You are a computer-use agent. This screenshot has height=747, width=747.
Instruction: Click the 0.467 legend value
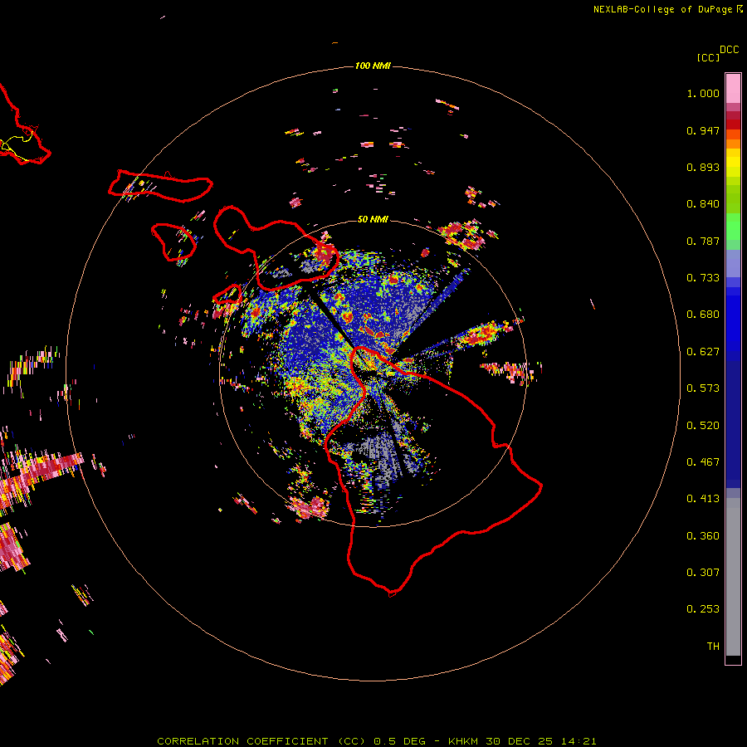(x=703, y=462)
